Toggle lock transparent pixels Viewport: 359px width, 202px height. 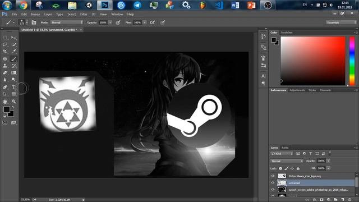tap(280, 168)
